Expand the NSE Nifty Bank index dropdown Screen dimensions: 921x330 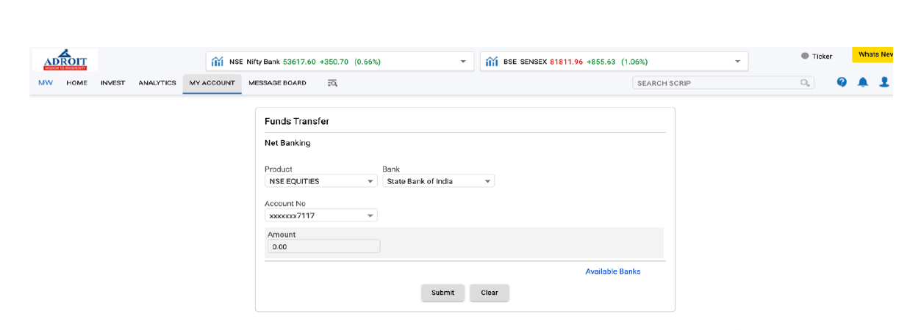click(x=463, y=62)
